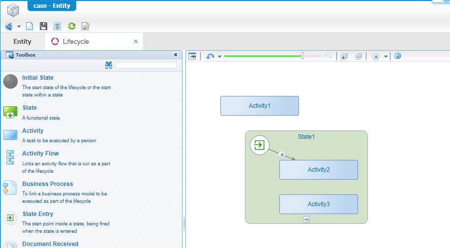This screenshot has width=450, height=248.
Task: Click the undo arrow icon
Action: coord(210,57)
